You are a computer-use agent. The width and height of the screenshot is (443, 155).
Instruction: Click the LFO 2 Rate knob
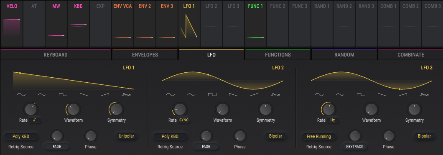click(180, 109)
